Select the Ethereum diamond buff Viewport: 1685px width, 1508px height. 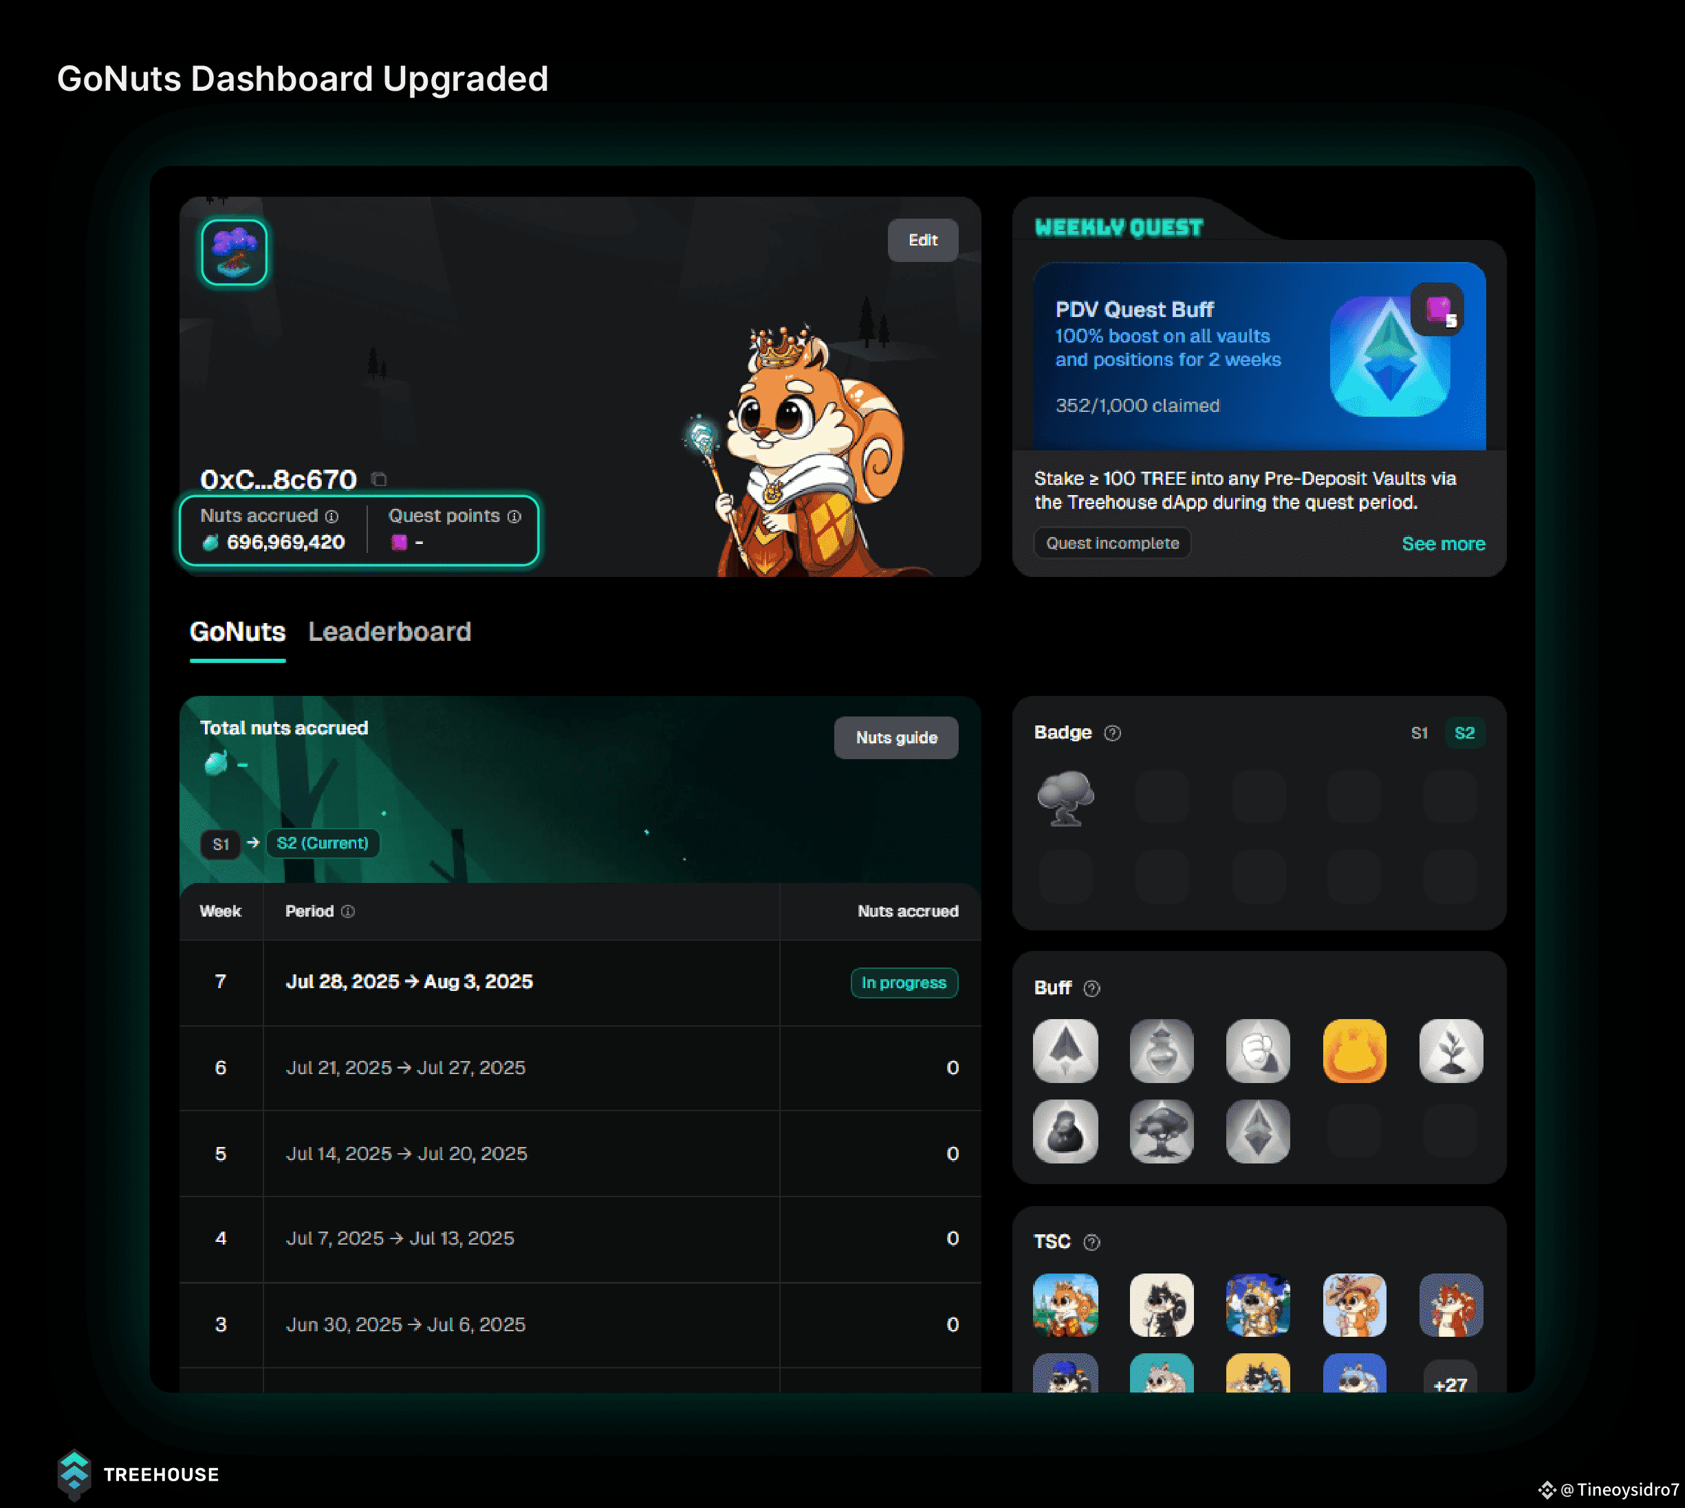pyautogui.click(x=1257, y=1131)
